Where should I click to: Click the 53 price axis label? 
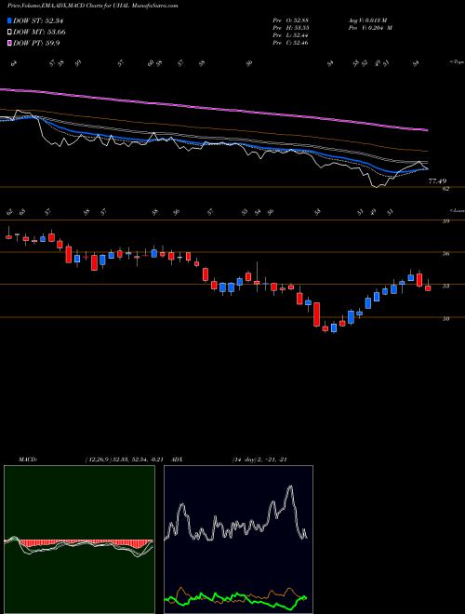tap(445, 287)
